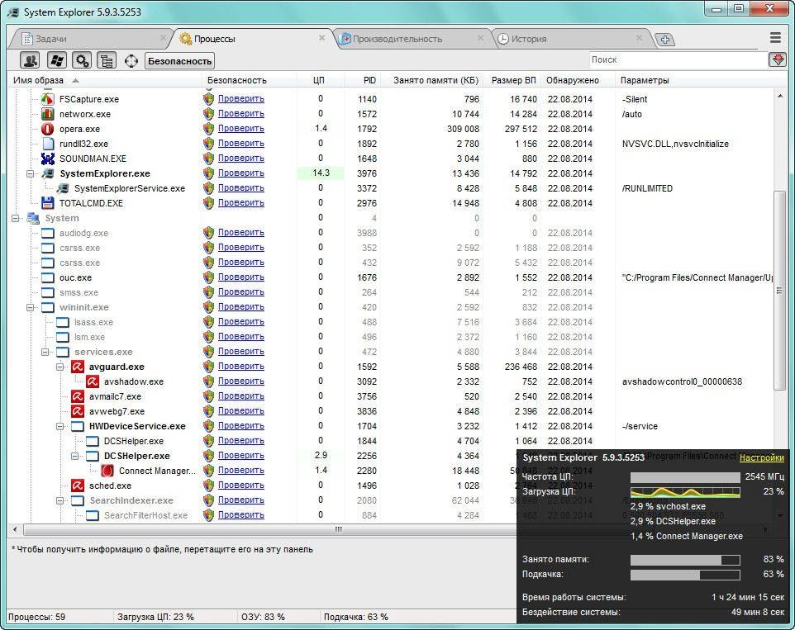Click the opera.exe red icon
The width and height of the screenshot is (795, 630).
(x=48, y=129)
